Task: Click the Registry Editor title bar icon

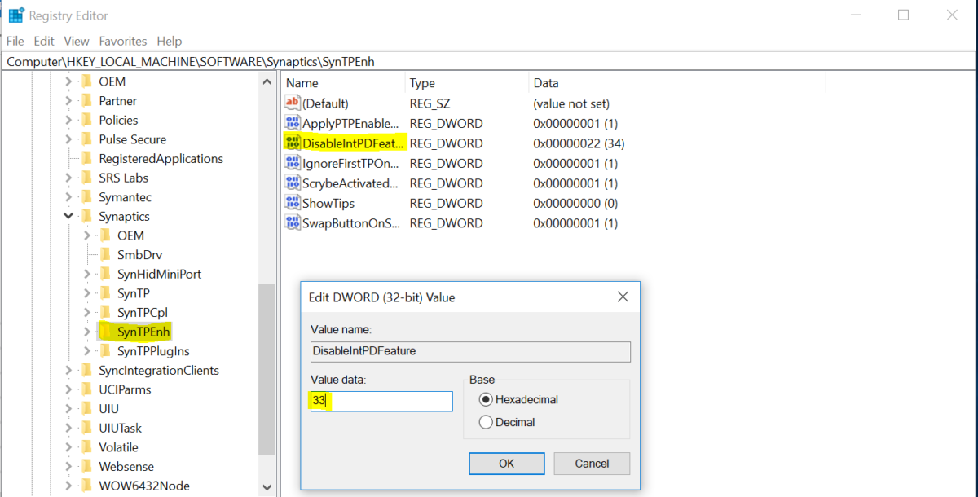Action: point(16,15)
